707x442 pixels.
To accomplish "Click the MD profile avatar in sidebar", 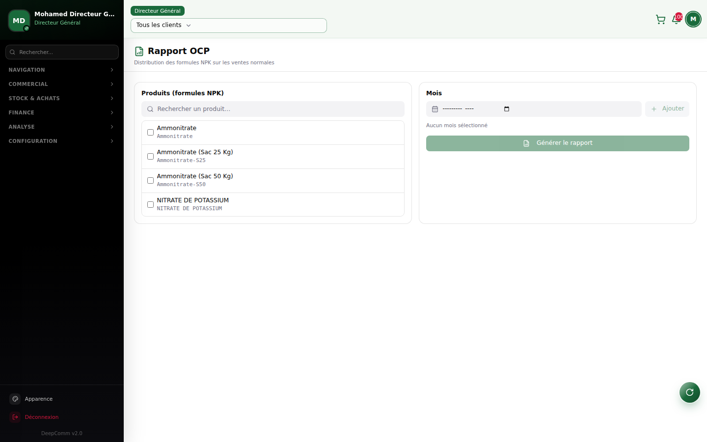I will 19,21.
